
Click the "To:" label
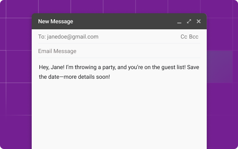click(42, 37)
